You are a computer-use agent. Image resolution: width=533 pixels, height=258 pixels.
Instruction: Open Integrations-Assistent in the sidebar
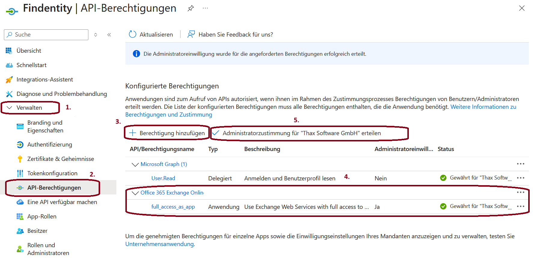pyautogui.click(x=45, y=79)
